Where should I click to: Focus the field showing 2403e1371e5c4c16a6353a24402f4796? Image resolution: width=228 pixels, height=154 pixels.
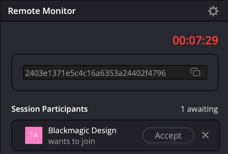point(115,72)
